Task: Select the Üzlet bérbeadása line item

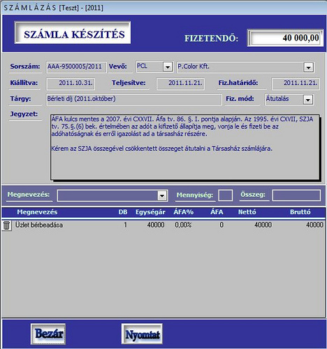Action: (163, 225)
